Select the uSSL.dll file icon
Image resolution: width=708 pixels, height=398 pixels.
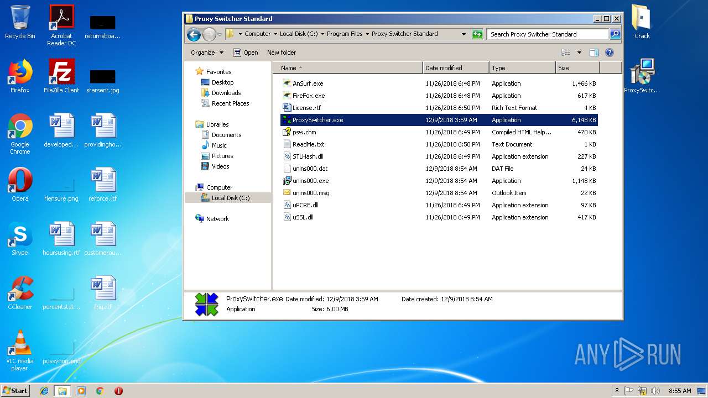coord(287,217)
